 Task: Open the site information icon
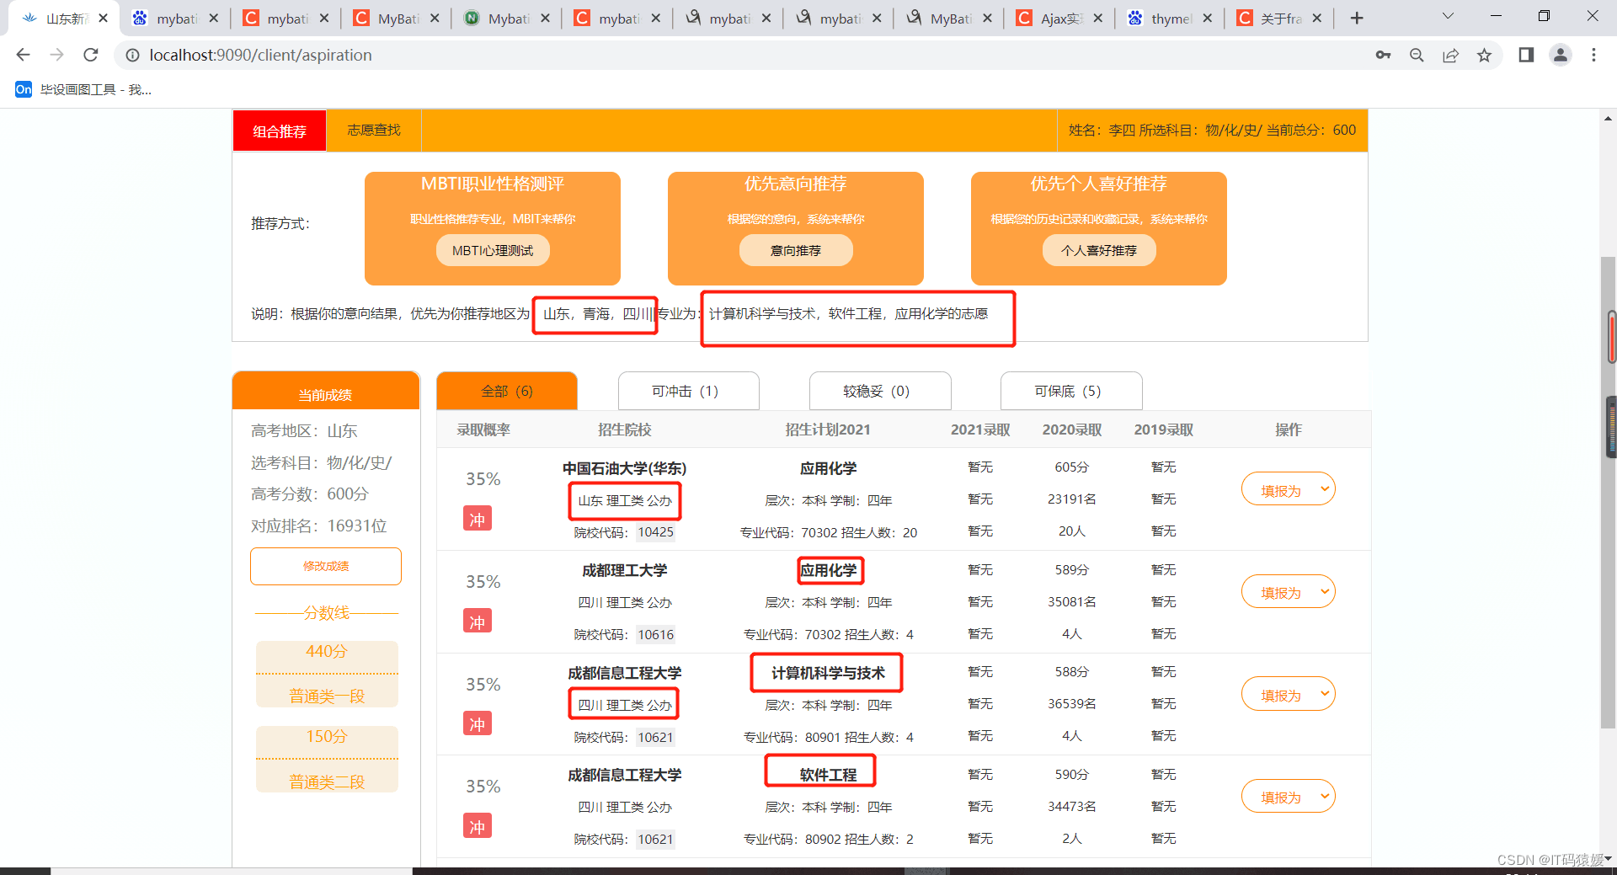click(x=132, y=55)
